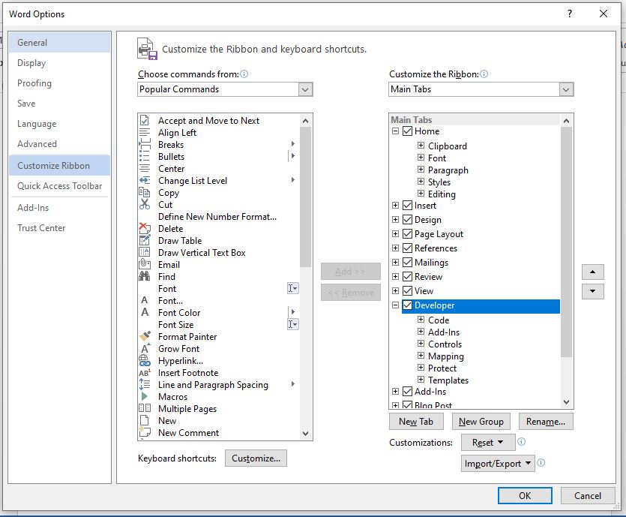Click the Cancel button

point(588,495)
